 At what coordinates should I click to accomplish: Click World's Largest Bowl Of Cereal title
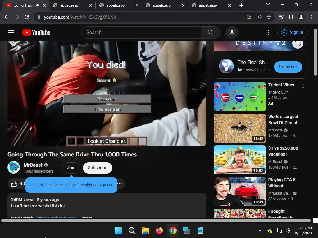(283, 120)
